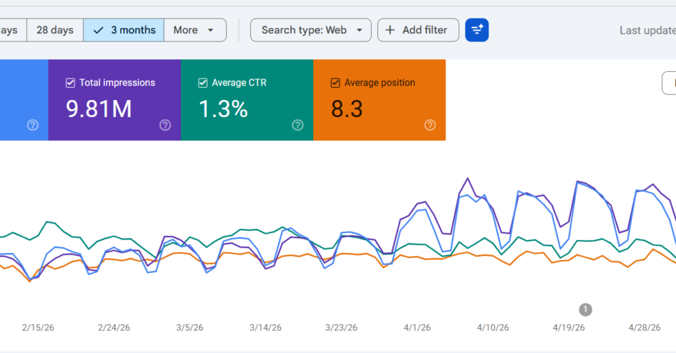This screenshot has height=353, width=676.
Task: Open help icon on Average position card
Action: [x=430, y=125]
